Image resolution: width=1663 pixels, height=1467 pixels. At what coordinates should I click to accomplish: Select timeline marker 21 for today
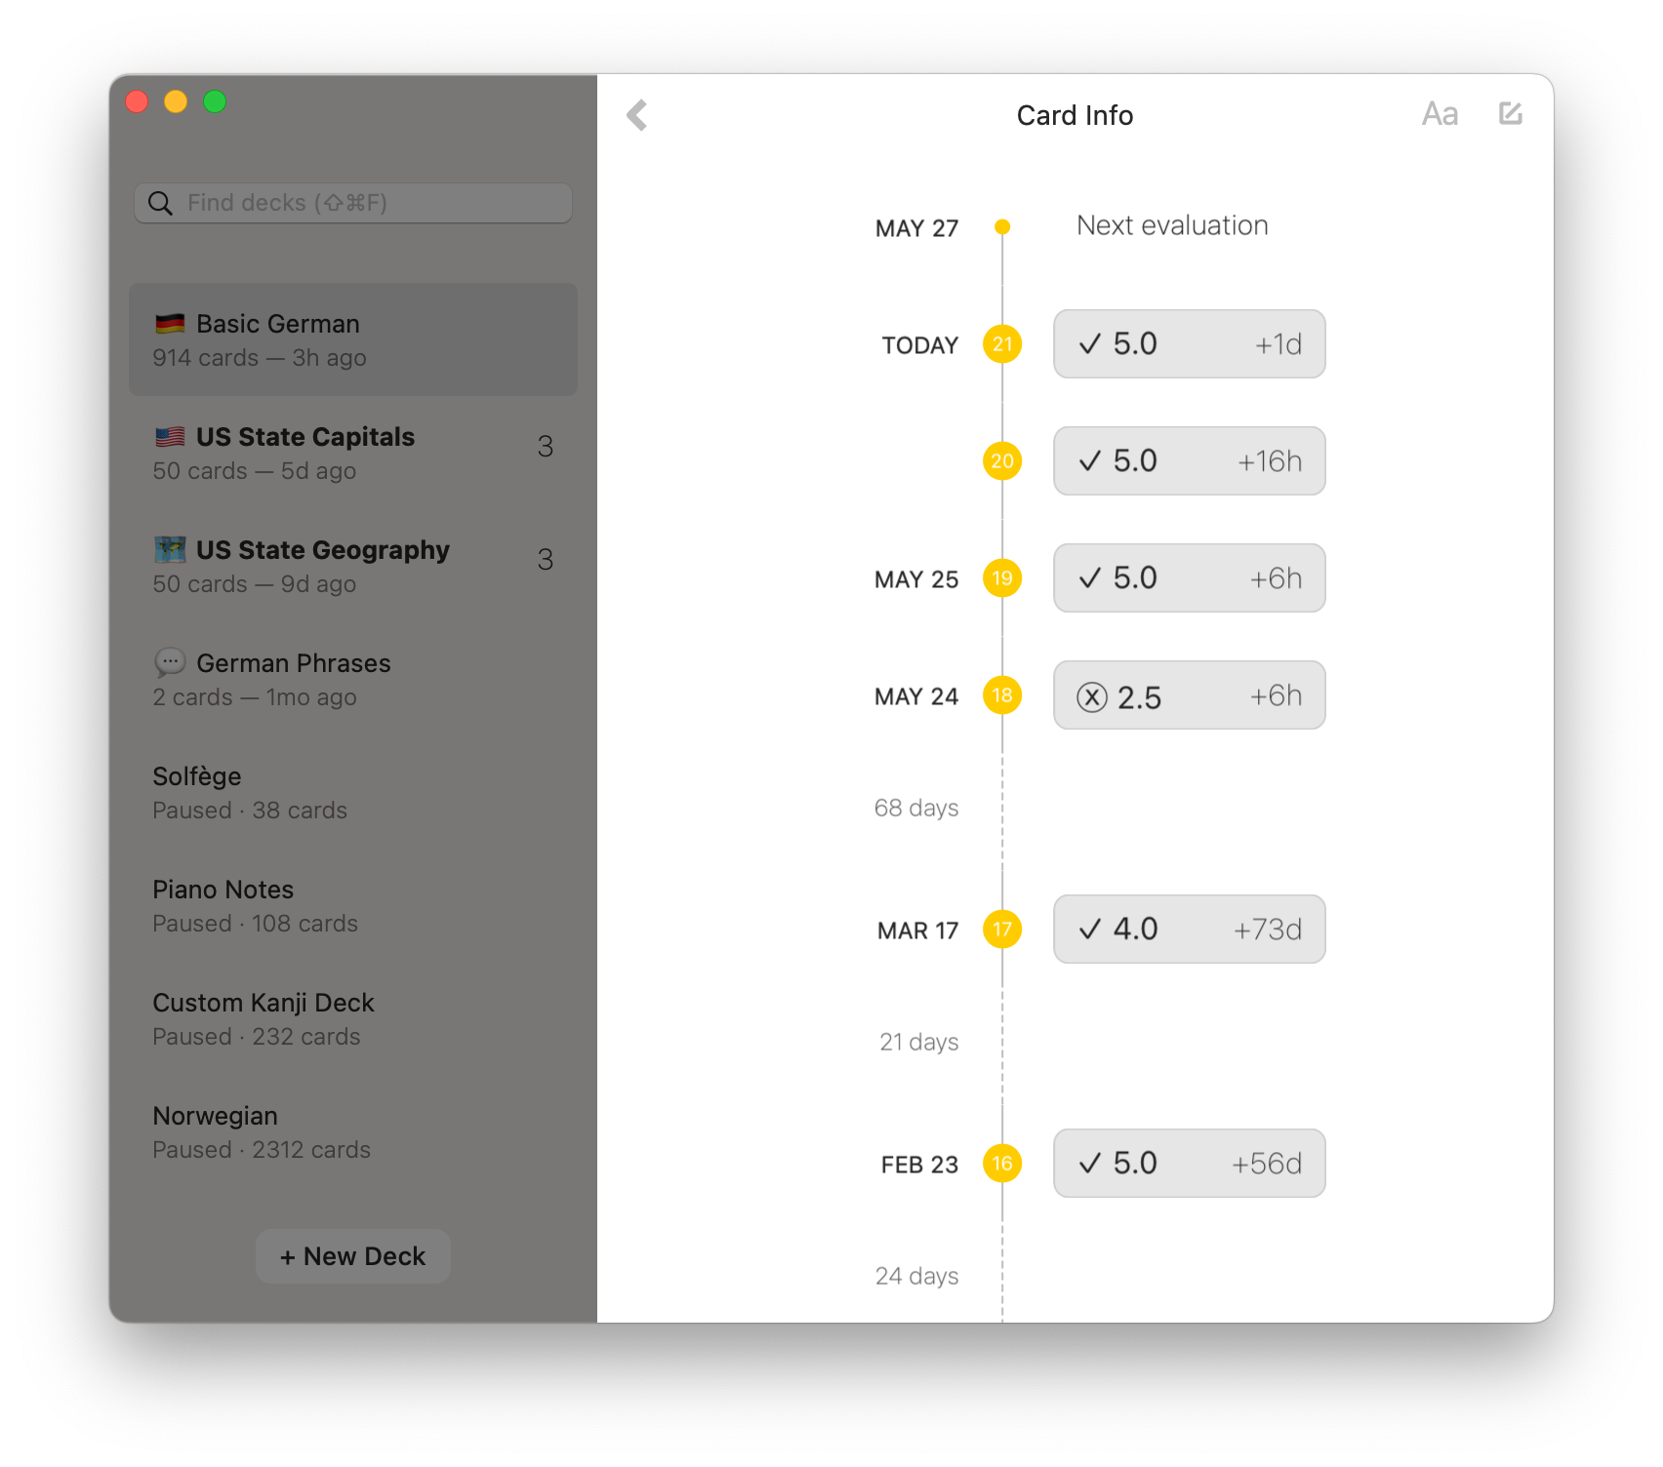(x=1002, y=343)
